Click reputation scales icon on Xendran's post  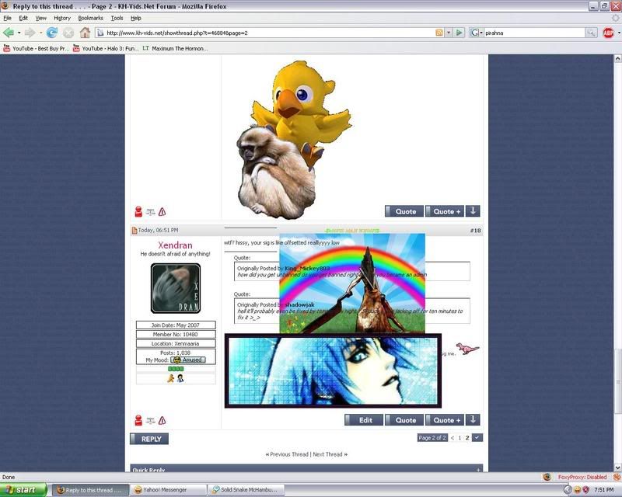(x=150, y=420)
